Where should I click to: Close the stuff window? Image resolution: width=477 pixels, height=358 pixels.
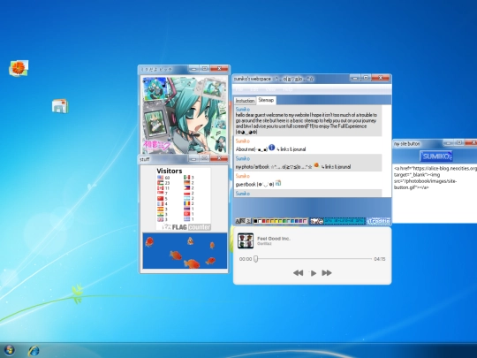(x=219, y=158)
